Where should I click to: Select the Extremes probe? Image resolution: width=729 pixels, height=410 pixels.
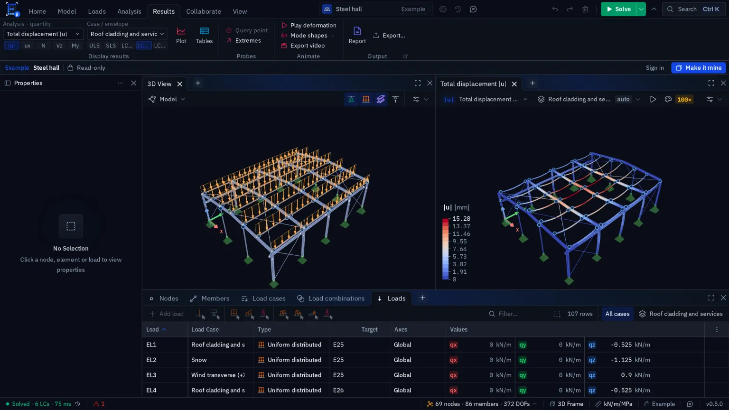[x=243, y=41]
